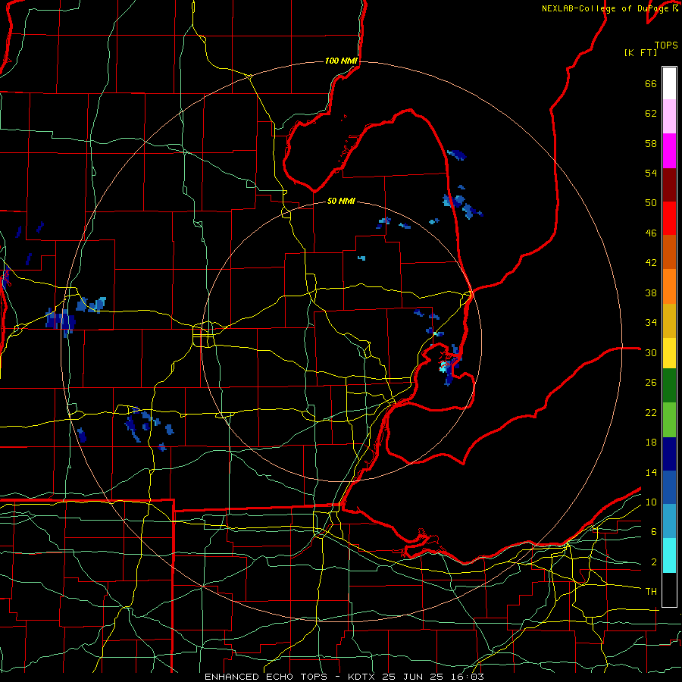This screenshot has height=682, width=682.
Task: Click the white swatch in the tops legend
Action: [669, 83]
